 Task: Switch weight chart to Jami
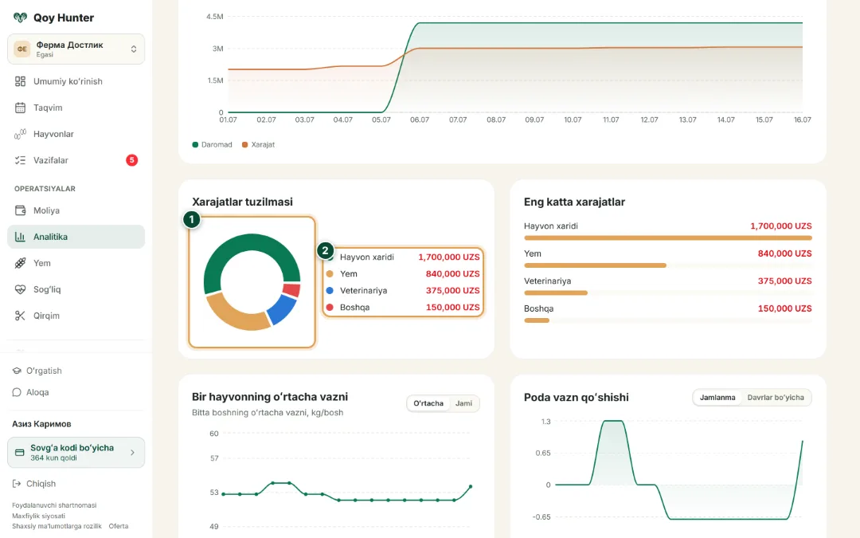coord(463,403)
